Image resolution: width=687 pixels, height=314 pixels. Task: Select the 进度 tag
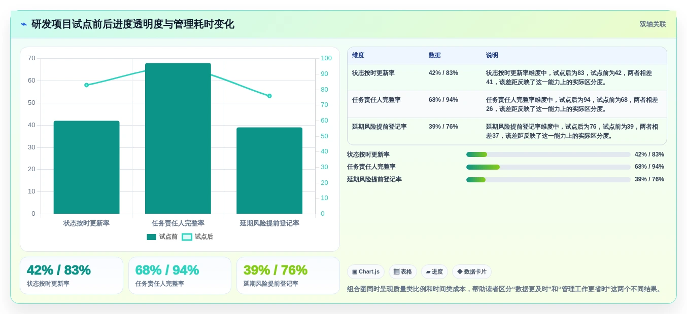[x=434, y=271]
